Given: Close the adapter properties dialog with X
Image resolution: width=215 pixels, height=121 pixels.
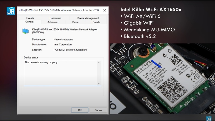Looking at the screenshot, I should 105,10.
